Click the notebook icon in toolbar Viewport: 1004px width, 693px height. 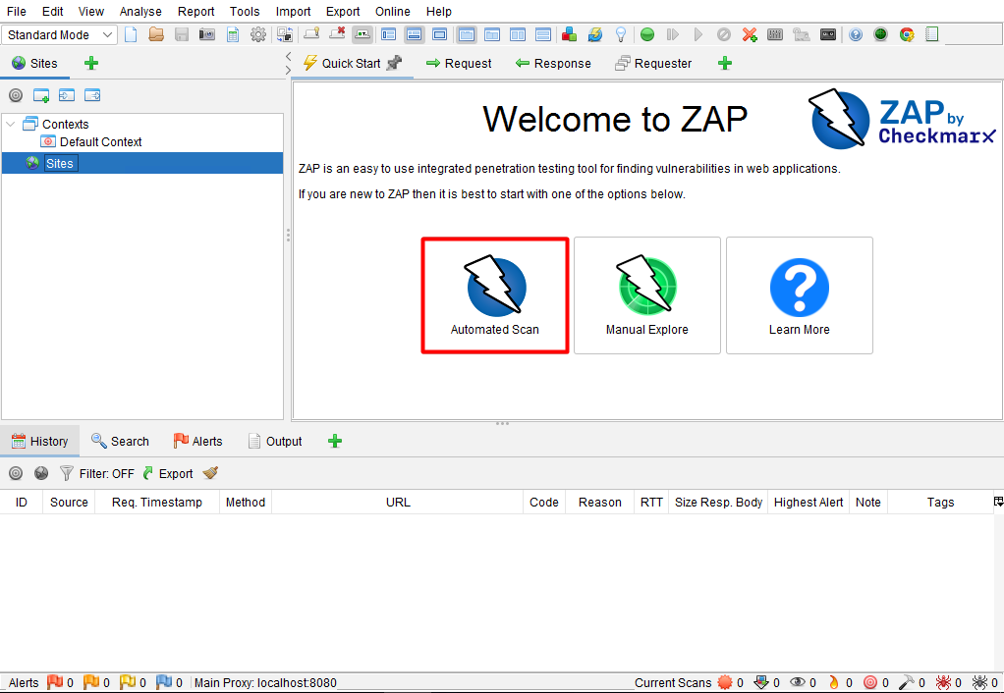[932, 34]
